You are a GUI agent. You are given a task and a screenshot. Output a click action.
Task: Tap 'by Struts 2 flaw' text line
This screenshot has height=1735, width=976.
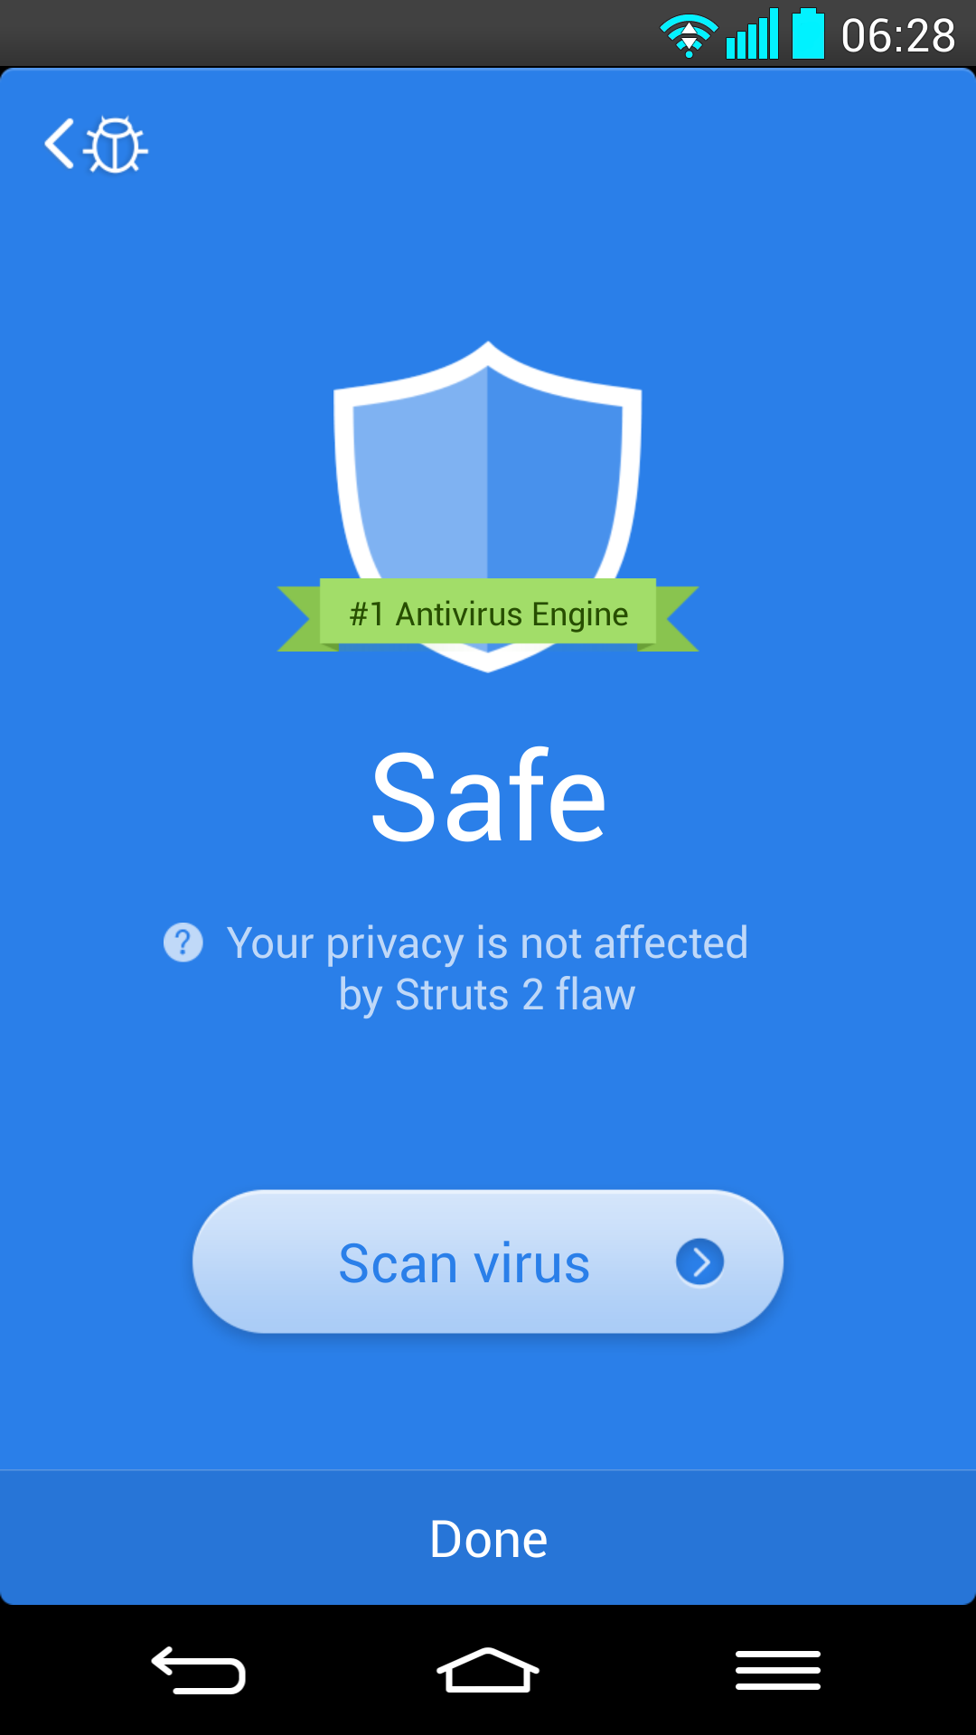(x=487, y=996)
